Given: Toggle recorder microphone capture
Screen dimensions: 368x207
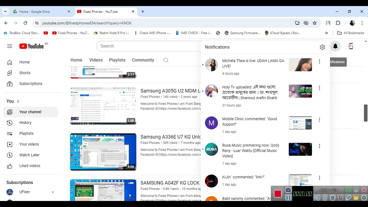Looking at the screenshot, I should (x=325, y=198).
